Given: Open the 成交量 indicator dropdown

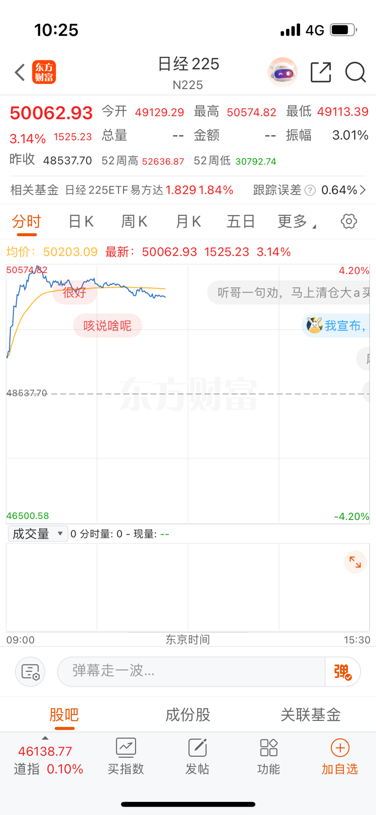Looking at the screenshot, I should tap(38, 534).
